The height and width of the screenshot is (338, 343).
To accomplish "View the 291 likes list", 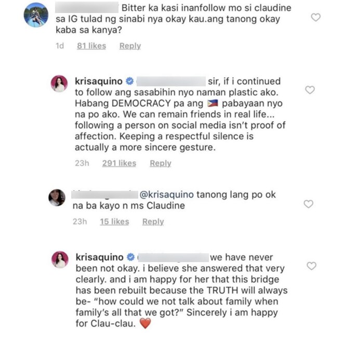I will coord(119,163).
